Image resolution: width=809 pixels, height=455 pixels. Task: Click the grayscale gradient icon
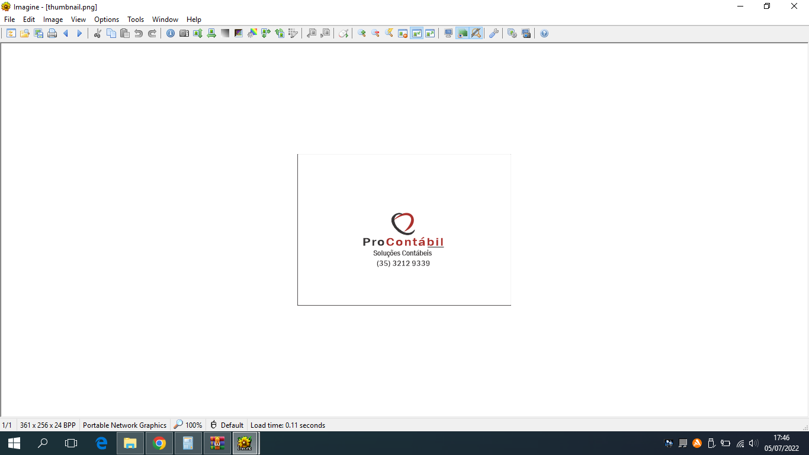coord(225,34)
